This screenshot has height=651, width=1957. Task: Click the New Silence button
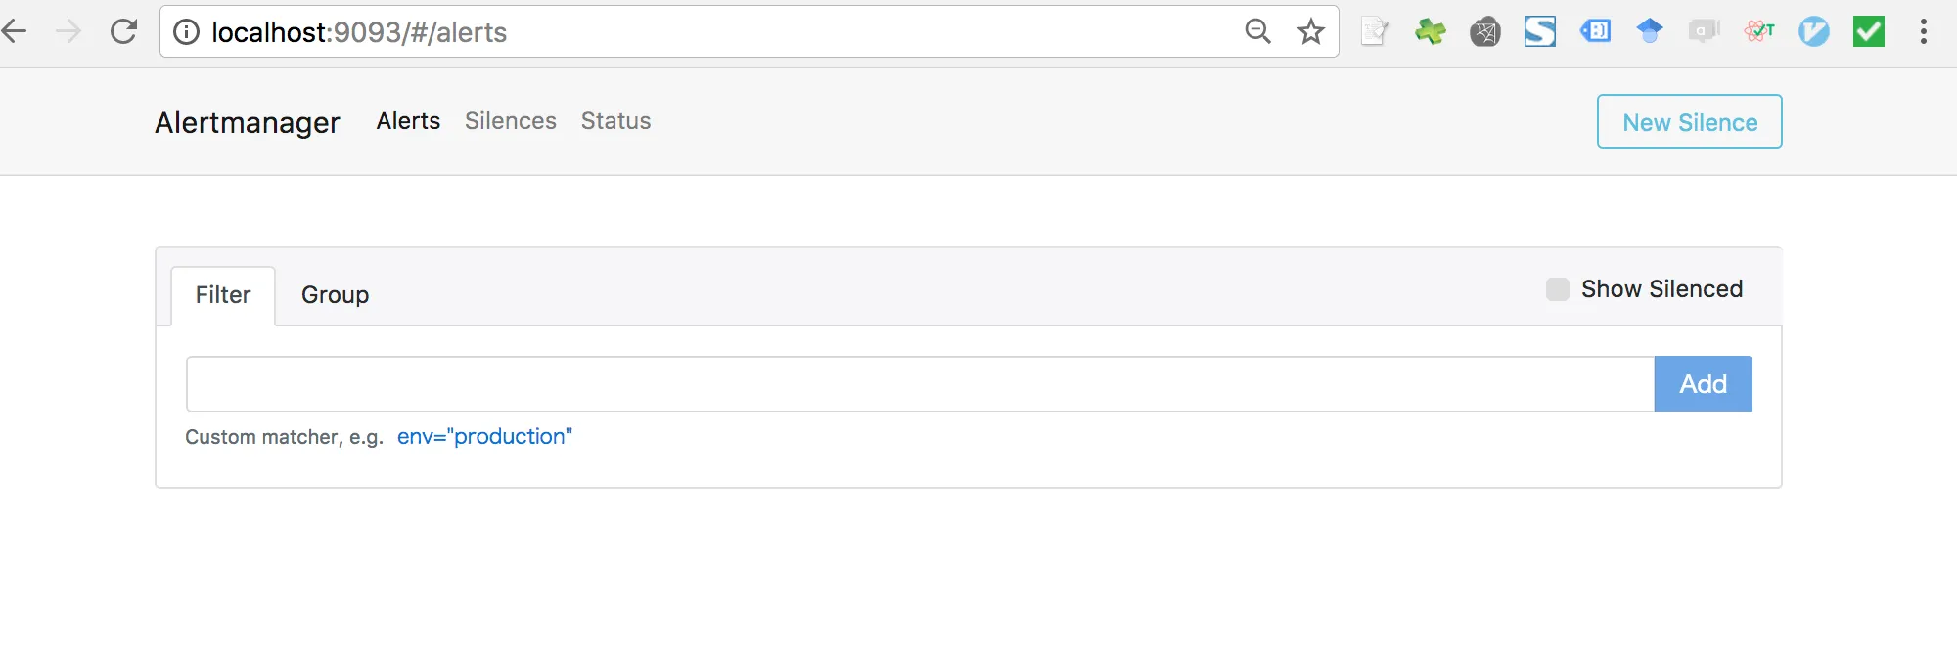pos(1690,122)
